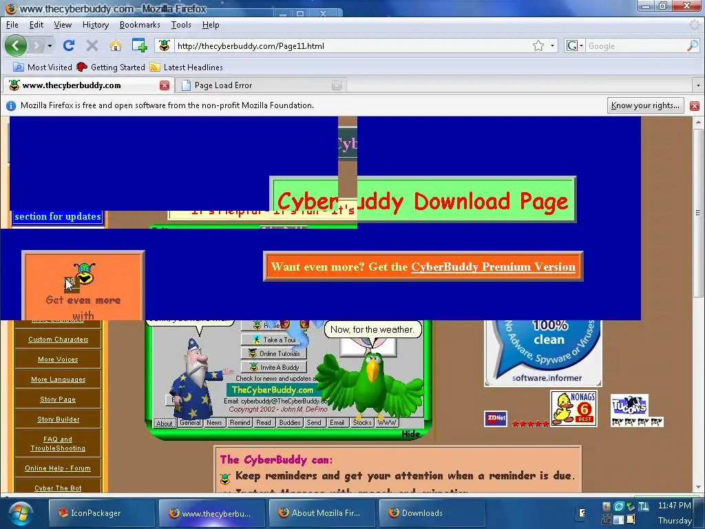The image size is (705, 529).
Task: Open the History menu
Action: (95, 25)
